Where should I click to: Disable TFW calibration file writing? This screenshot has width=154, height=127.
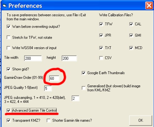pyautogui.click(x=101, y=24)
